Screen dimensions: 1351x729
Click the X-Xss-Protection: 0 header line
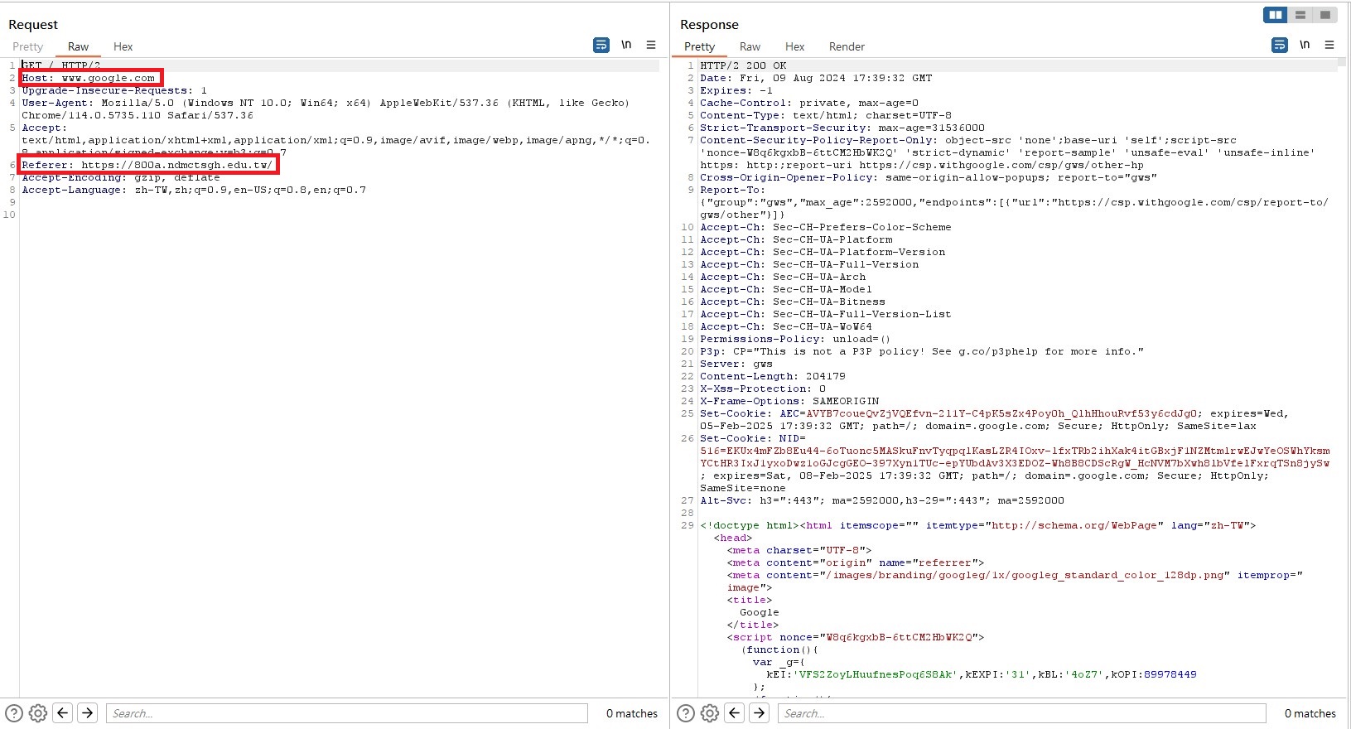(x=763, y=389)
